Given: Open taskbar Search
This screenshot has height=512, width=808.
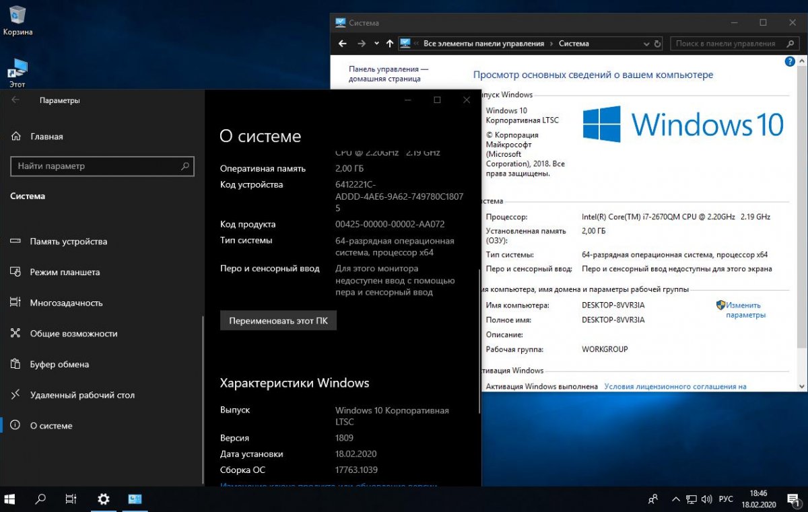Looking at the screenshot, I should coord(40,499).
